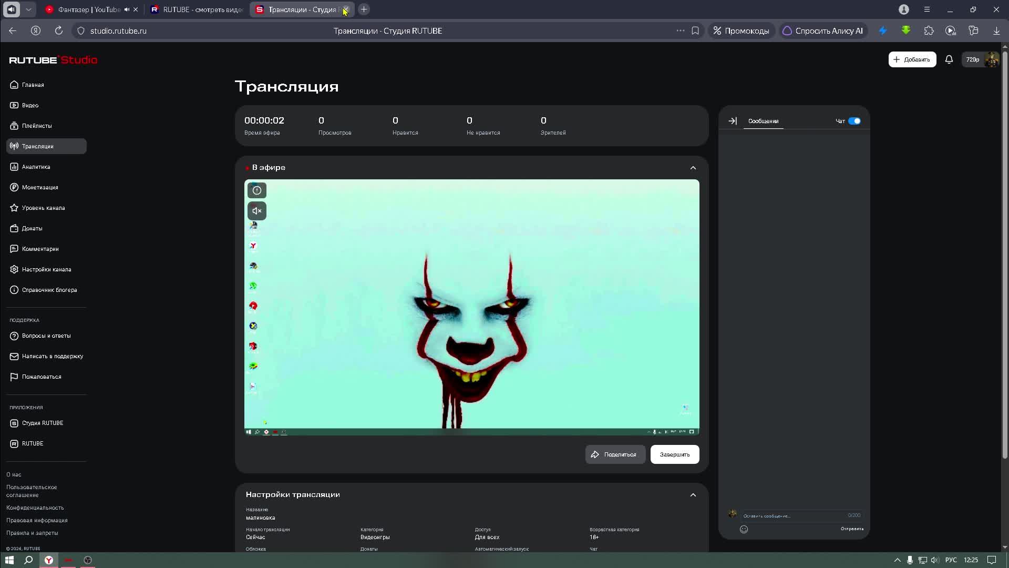Click the RUTUBE Studio logo
The height and width of the screenshot is (568, 1009).
[x=53, y=60]
